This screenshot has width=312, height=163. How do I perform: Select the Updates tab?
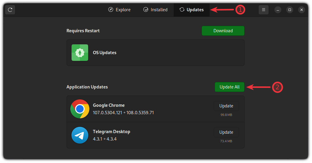191,10
